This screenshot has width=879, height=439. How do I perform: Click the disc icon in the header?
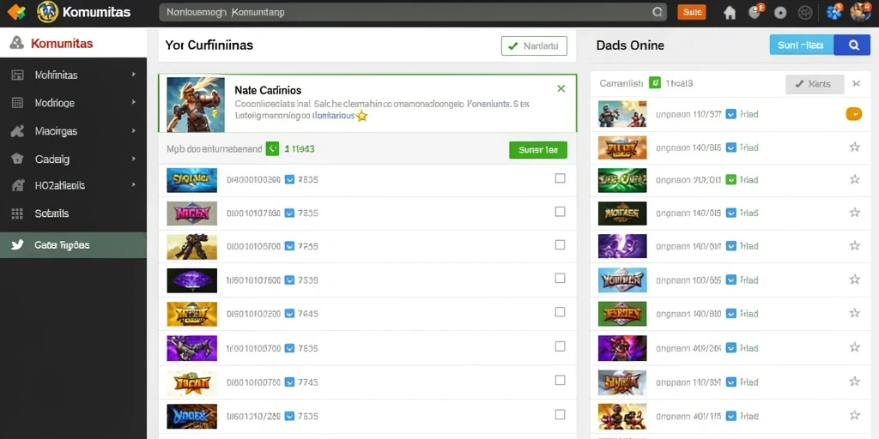780,12
